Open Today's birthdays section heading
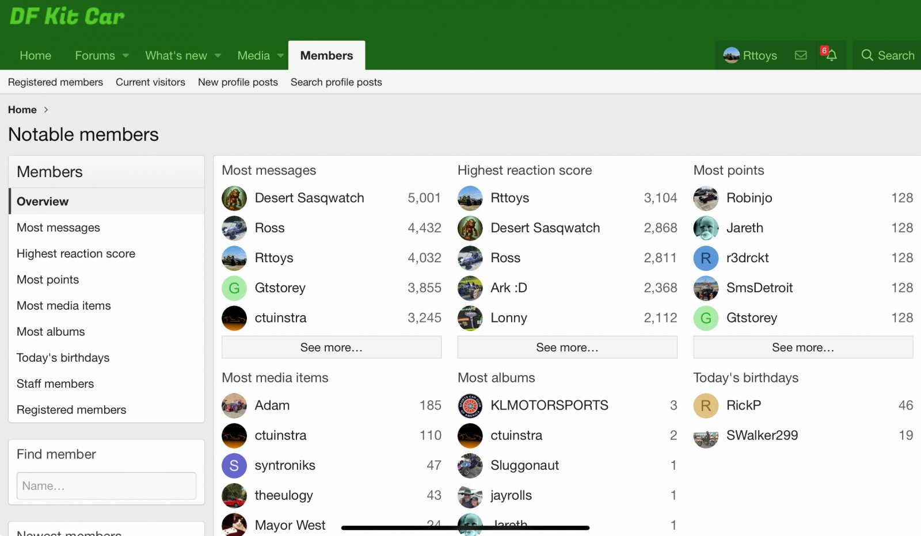Image resolution: width=921 pixels, height=536 pixels. coord(746,378)
